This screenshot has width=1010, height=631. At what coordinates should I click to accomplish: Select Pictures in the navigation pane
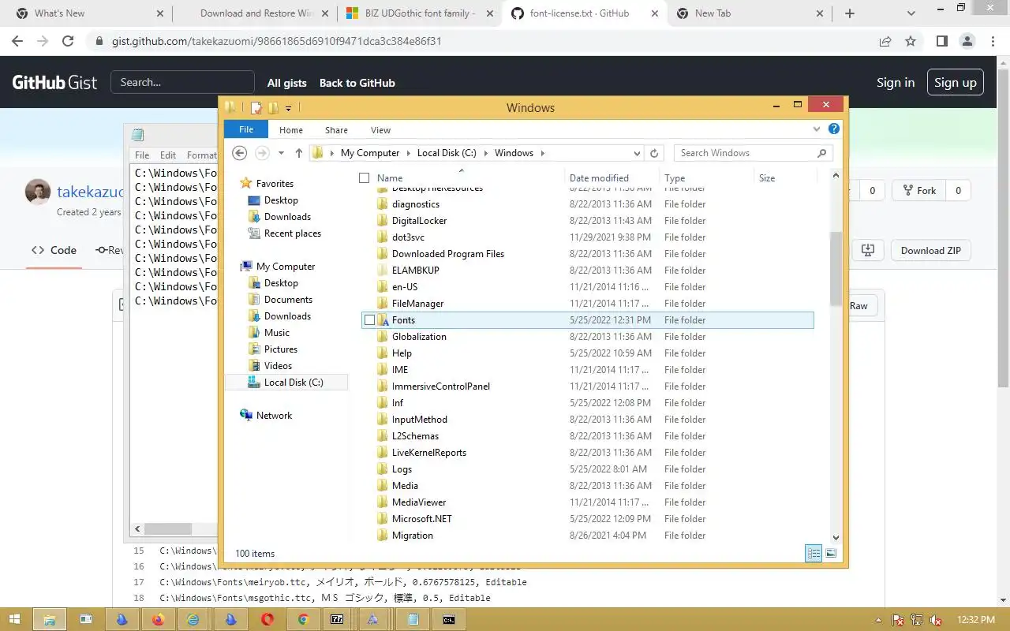click(281, 349)
